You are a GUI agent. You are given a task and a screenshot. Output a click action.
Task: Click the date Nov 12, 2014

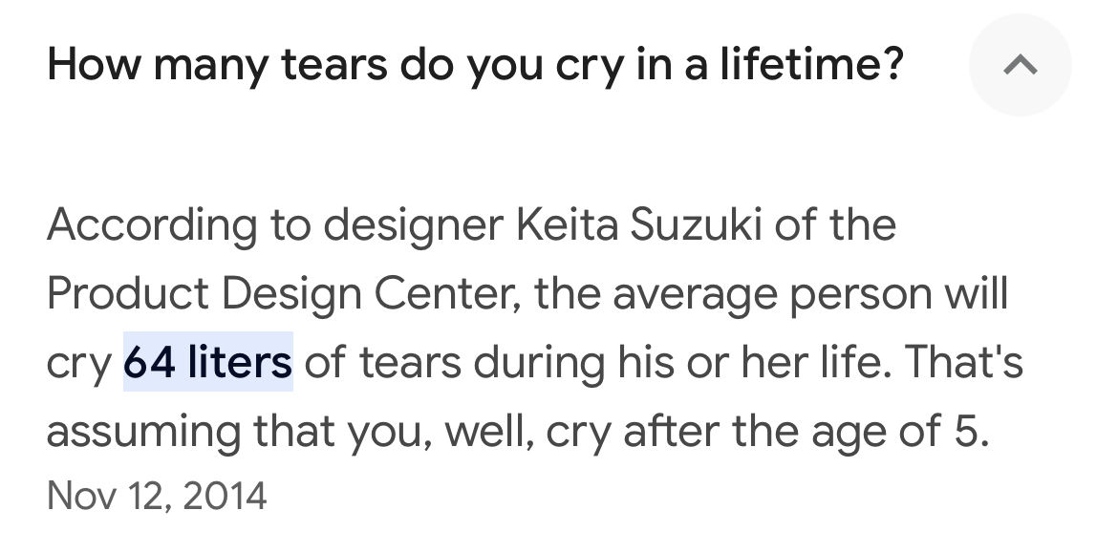(x=157, y=496)
